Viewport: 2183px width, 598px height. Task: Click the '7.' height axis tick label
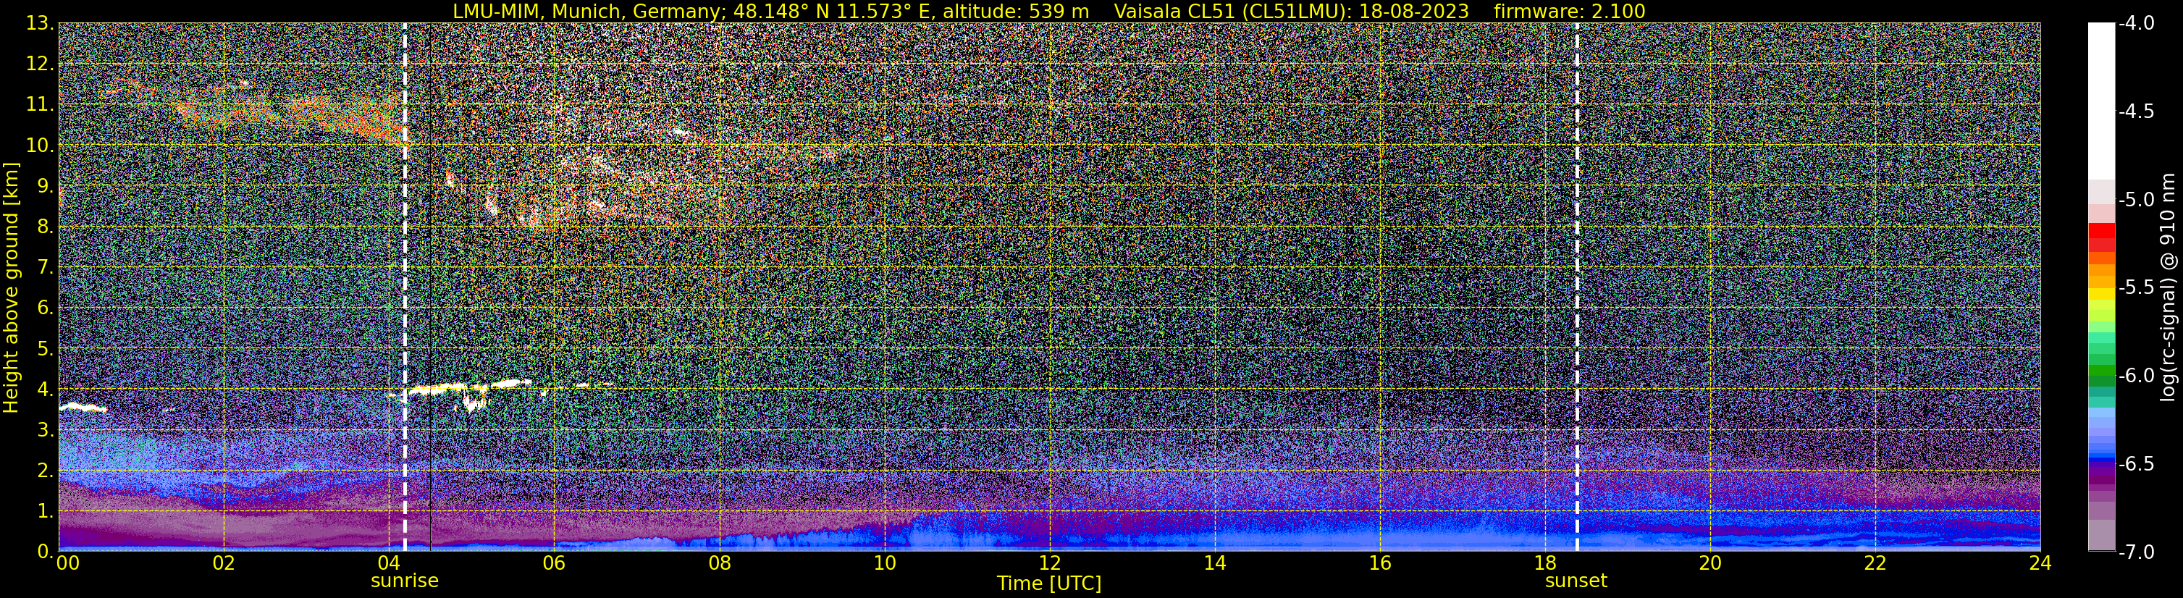(x=45, y=268)
